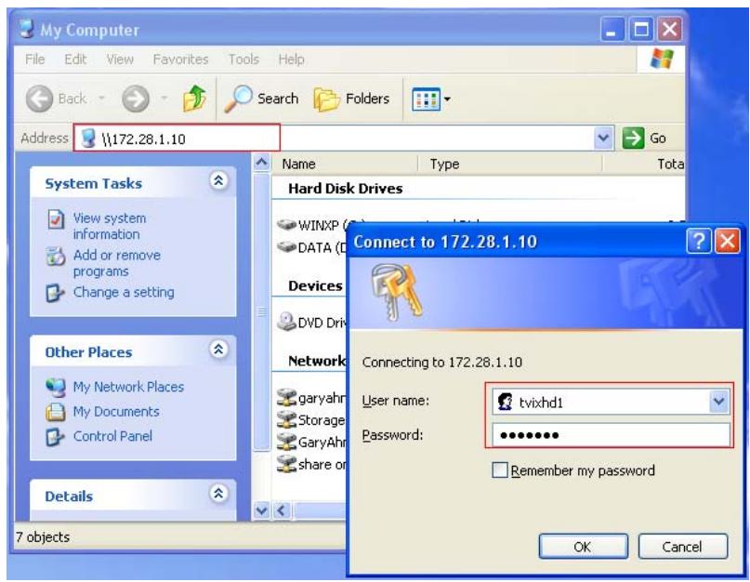Click OK in the Connect dialog
Screen dimensions: 750x582
(x=583, y=546)
